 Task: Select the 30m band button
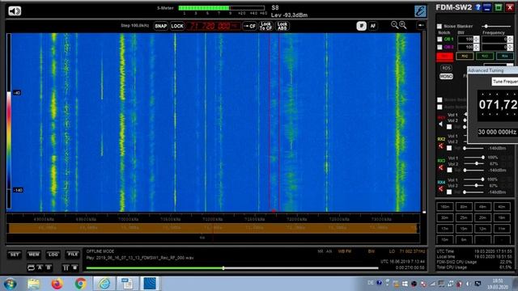444,217
